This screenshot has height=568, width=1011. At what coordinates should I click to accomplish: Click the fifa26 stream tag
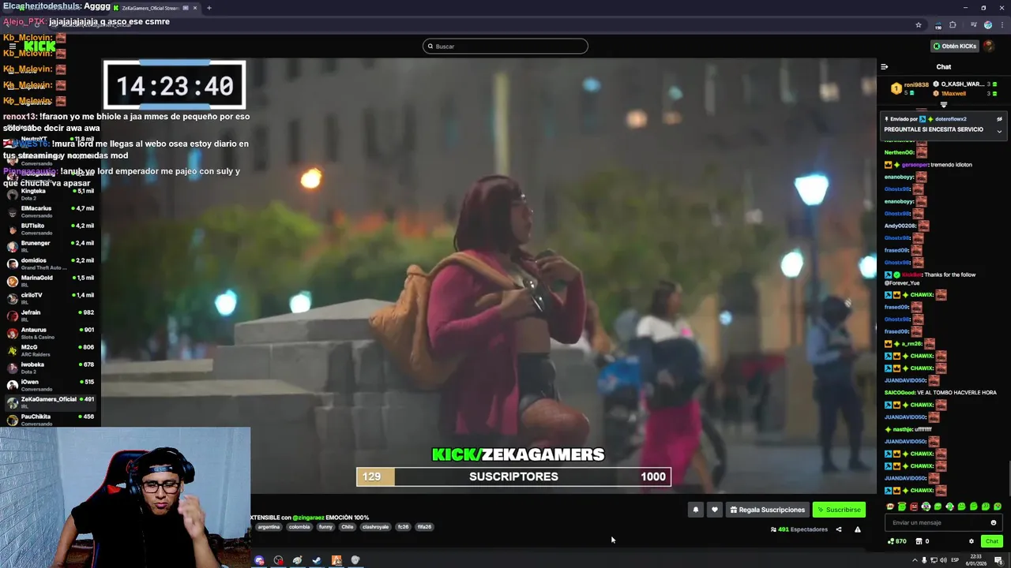(x=424, y=527)
